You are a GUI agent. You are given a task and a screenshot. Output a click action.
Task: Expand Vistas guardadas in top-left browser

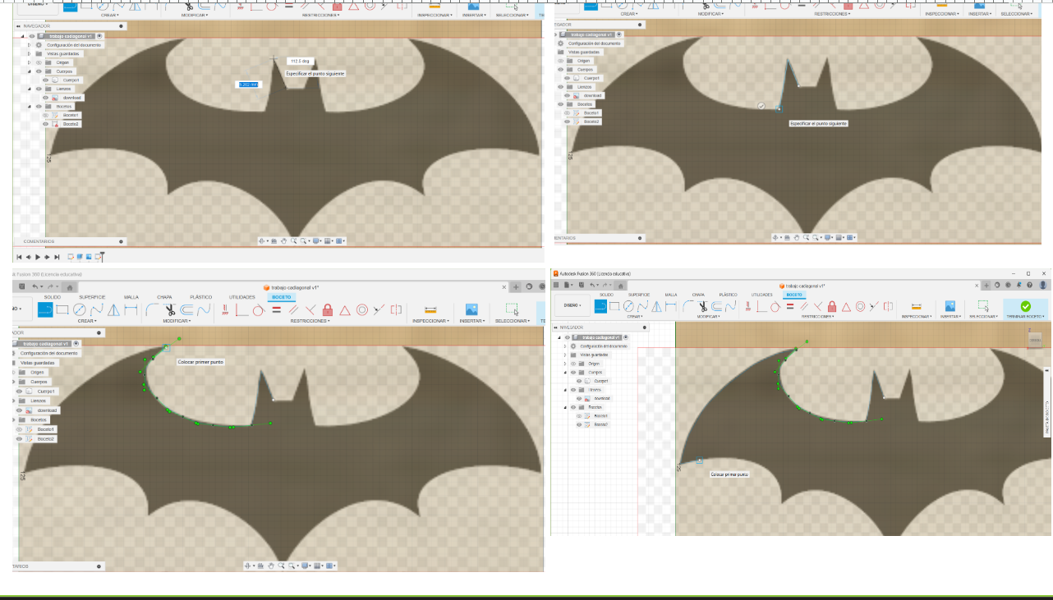coord(29,53)
